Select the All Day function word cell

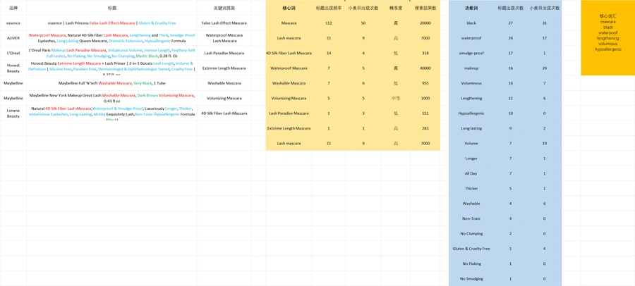point(471,173)
